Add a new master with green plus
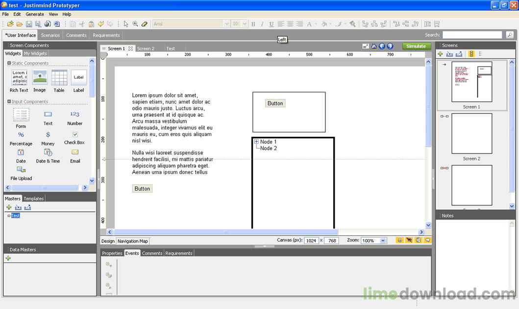The height and width of the screenshot is (309, 519). (x=9, y=207)
